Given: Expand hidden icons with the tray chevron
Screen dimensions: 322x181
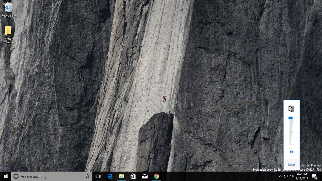Looking at the screenshot, I should tap(281, 176).
